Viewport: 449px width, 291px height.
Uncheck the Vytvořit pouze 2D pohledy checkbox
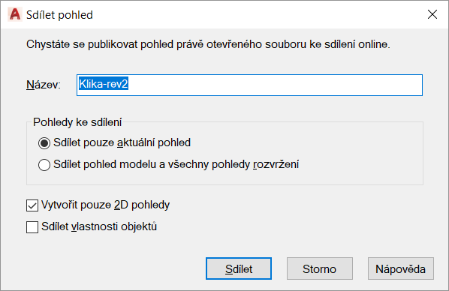click(x=32, y=205)
